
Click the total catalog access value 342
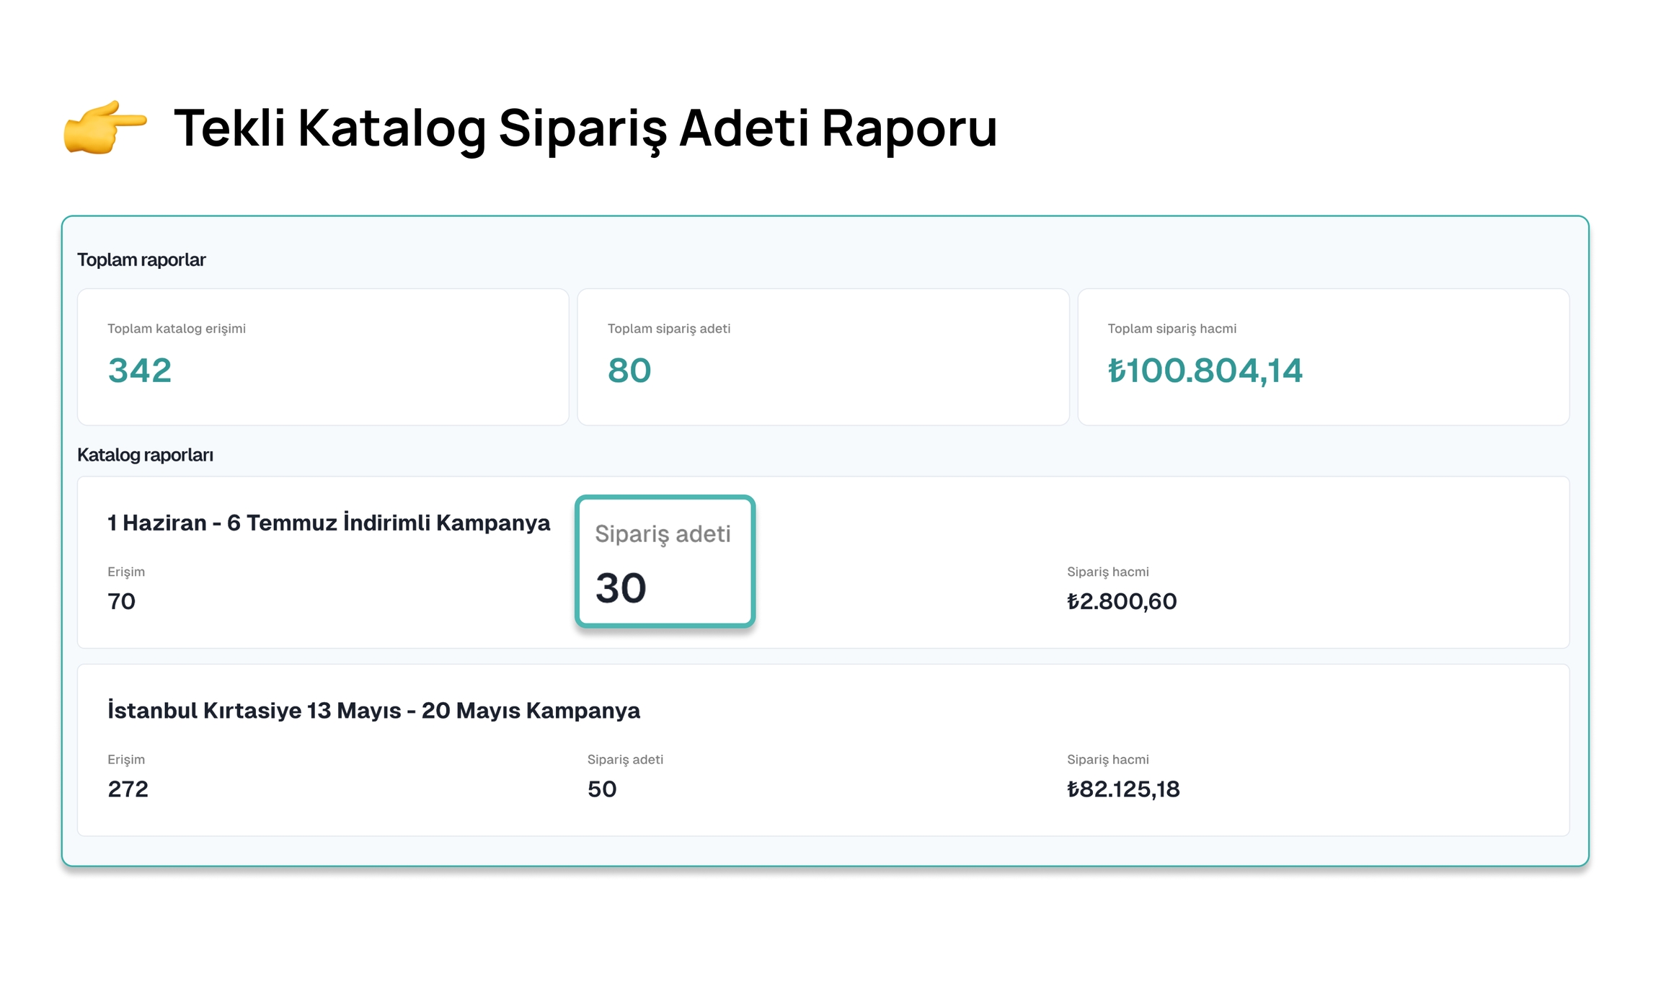[x=140, y=371]
